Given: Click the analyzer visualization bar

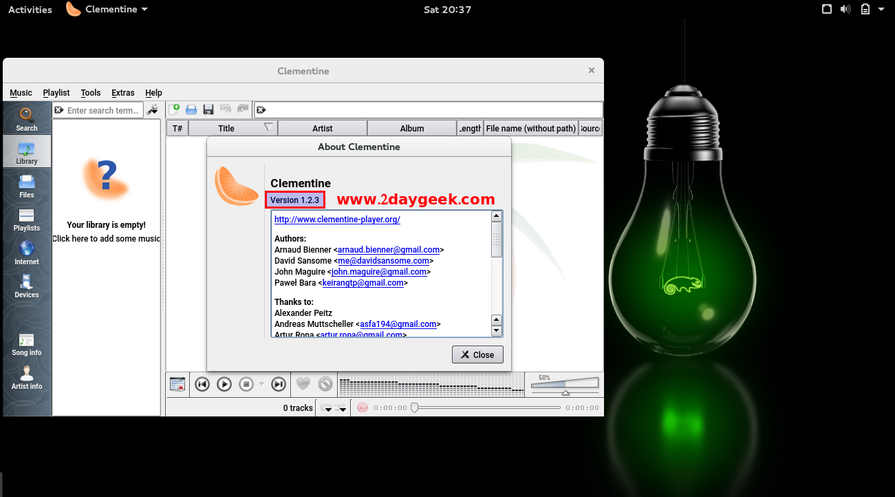Looking at the screenshot, I should click(x=431, y=384).
